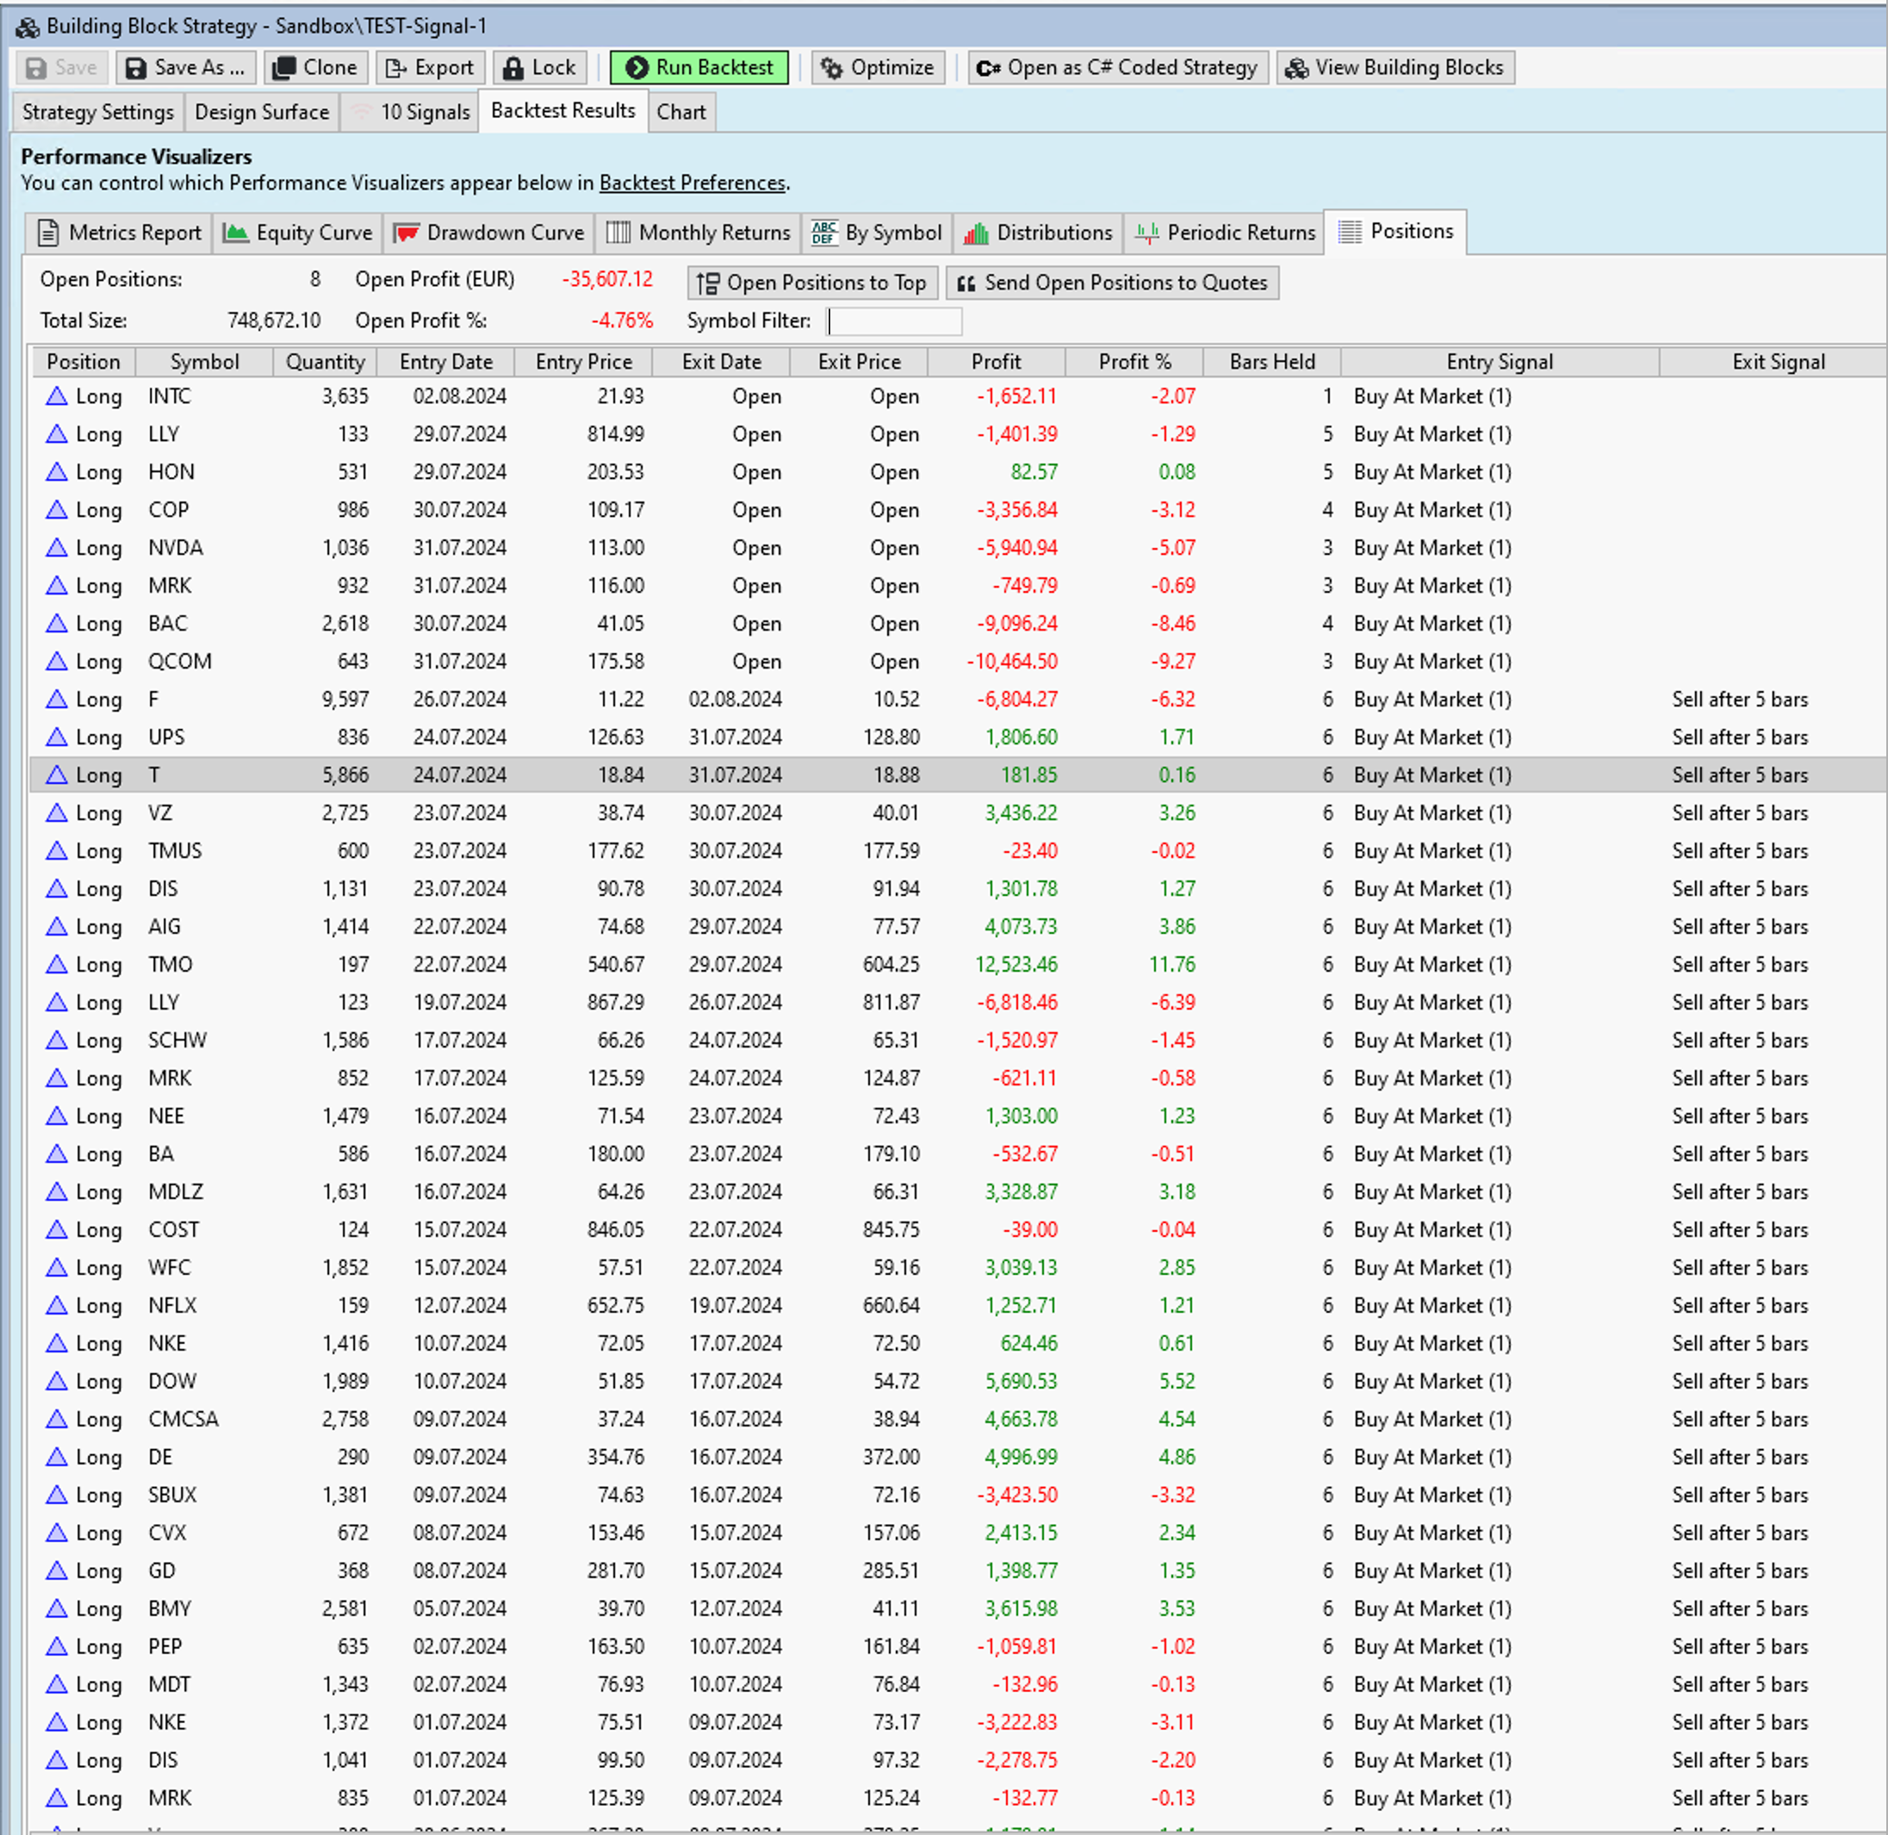The image size is (1888, 1835).
Task: Open the Metrics Report visualizer
Action: 119,233
